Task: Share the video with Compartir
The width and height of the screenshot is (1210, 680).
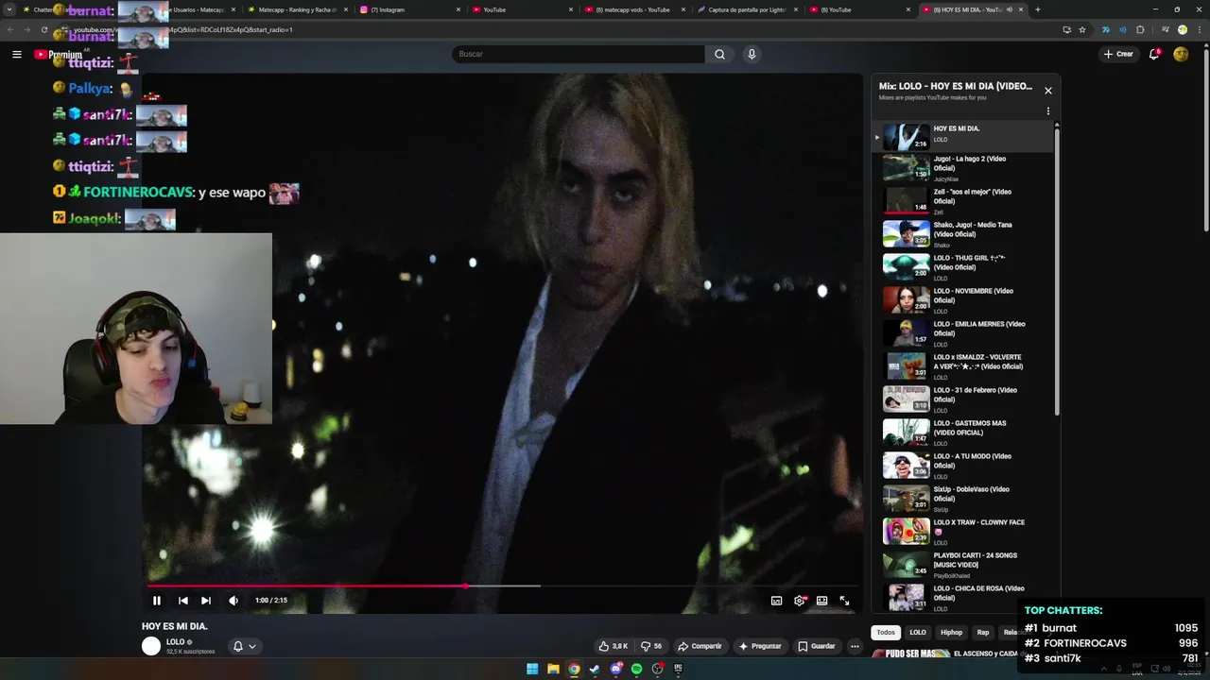Action: 700,646
